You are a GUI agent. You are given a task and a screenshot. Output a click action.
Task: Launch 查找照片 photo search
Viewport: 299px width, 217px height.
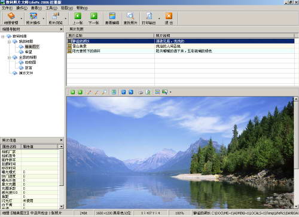click(x=130, y=19)
